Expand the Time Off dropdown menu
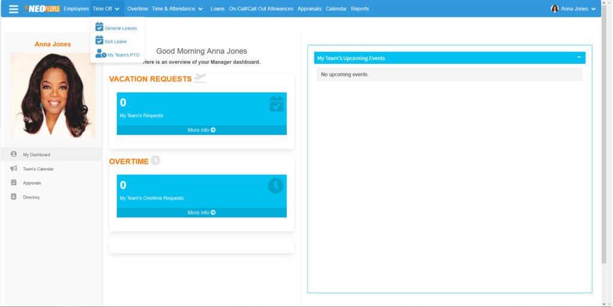This screenshot has width=613, height=307. (x=106, y=9)
